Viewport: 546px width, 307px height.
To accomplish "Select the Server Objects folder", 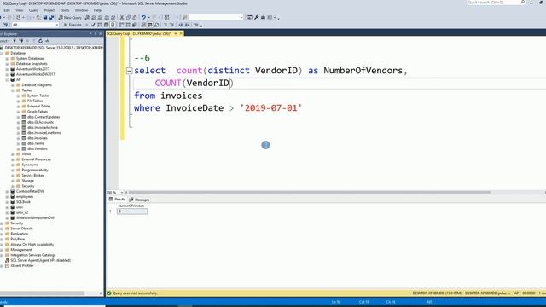I will click(21, 229).
